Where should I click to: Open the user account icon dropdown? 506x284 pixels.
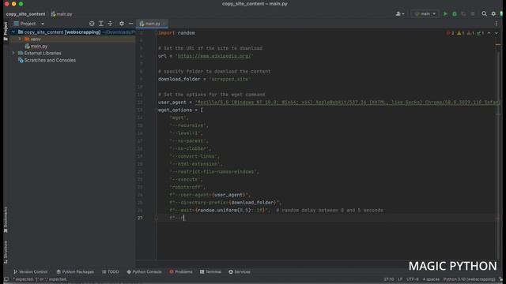pos(400,14)
